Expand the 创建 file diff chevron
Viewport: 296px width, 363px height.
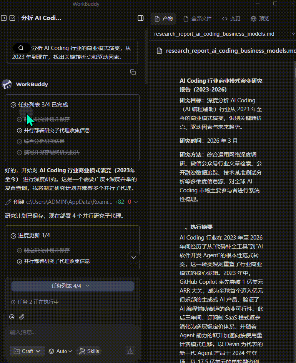tap(136, 202)
